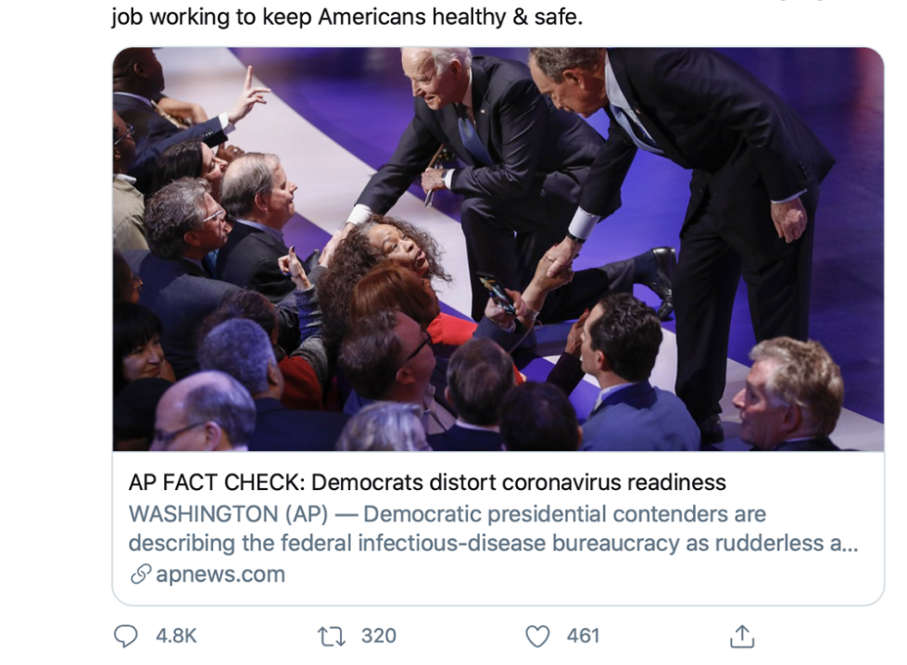Click the 461 likes count

pos(583,636)
